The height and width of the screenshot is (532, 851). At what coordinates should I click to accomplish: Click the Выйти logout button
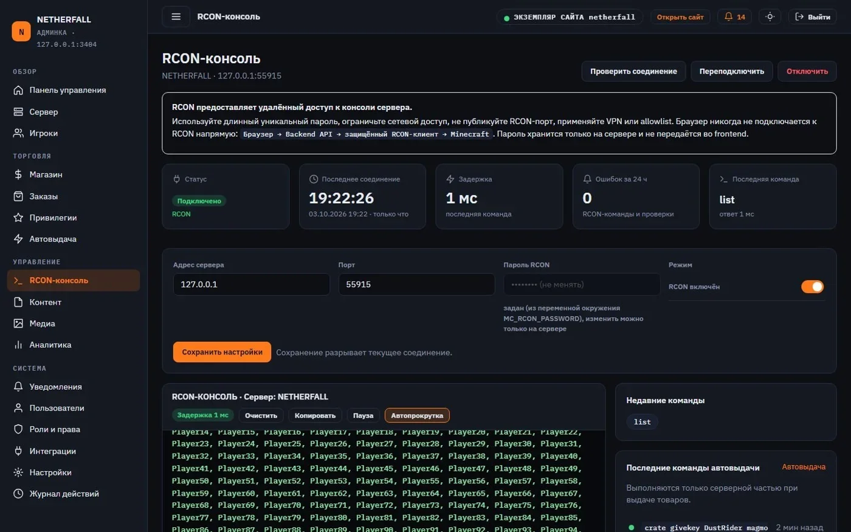(813, 16)
